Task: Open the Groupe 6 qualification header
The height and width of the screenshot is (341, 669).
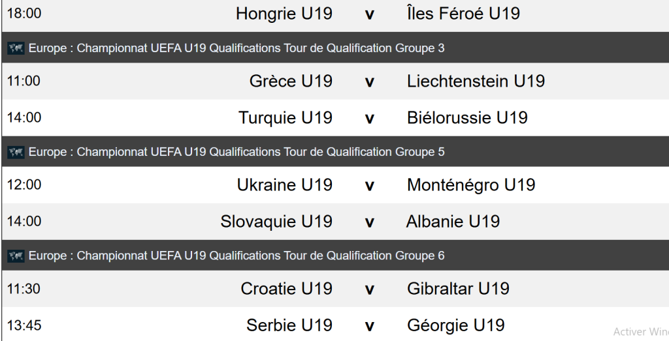Action: [x=237, y=256]
